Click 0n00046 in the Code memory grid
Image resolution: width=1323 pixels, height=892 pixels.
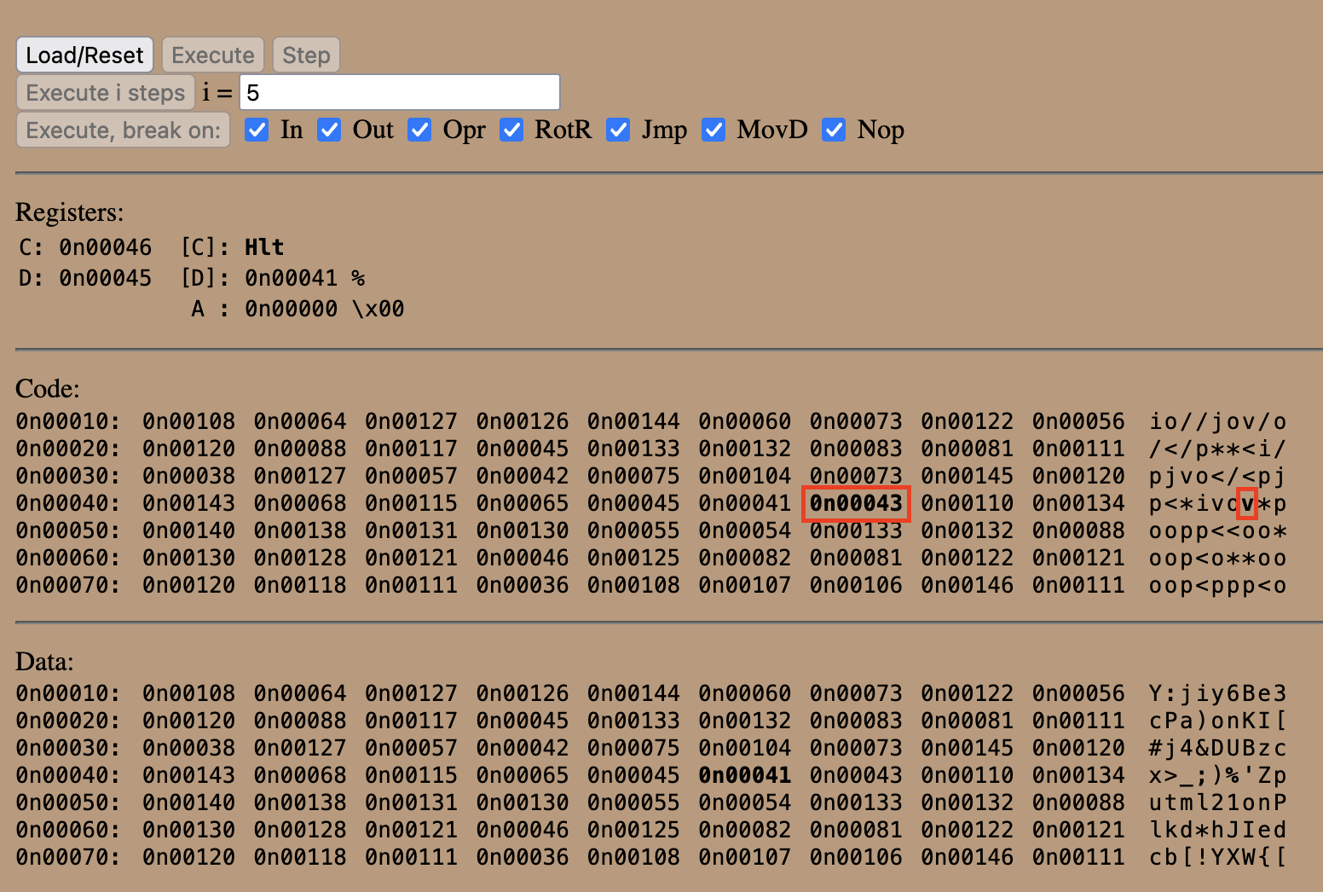(x=523, y=558)
